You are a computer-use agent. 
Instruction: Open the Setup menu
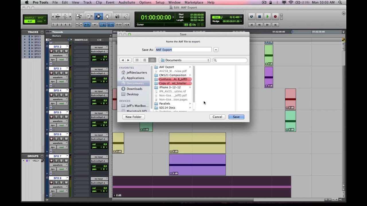(x=160, y=2)
